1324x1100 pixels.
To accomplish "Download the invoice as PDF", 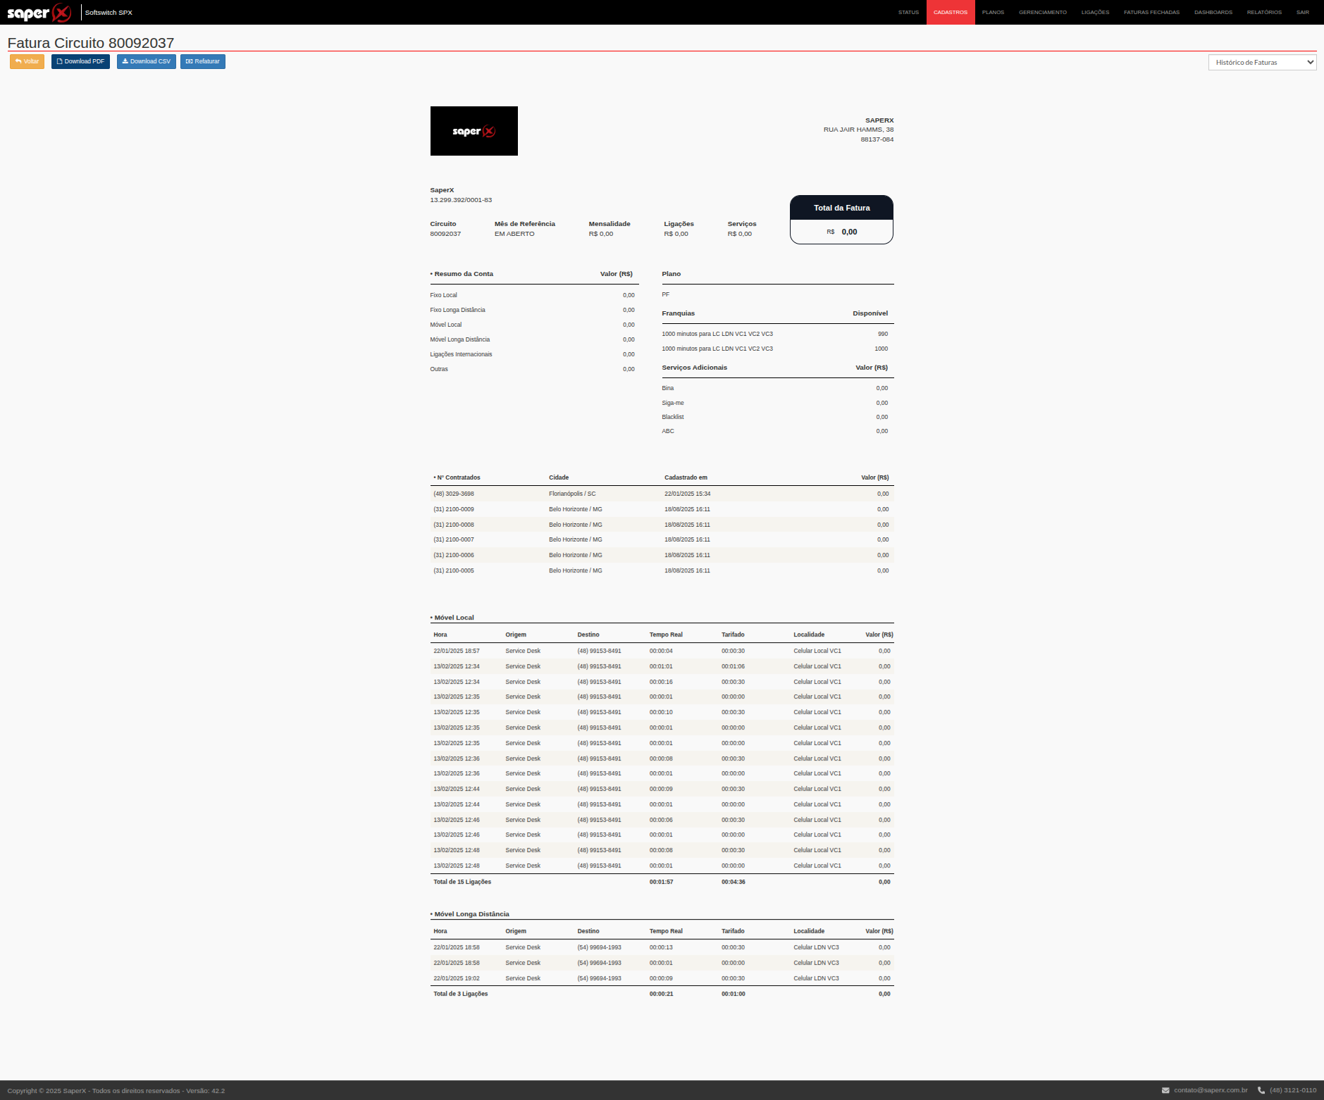I will point(80,61).
